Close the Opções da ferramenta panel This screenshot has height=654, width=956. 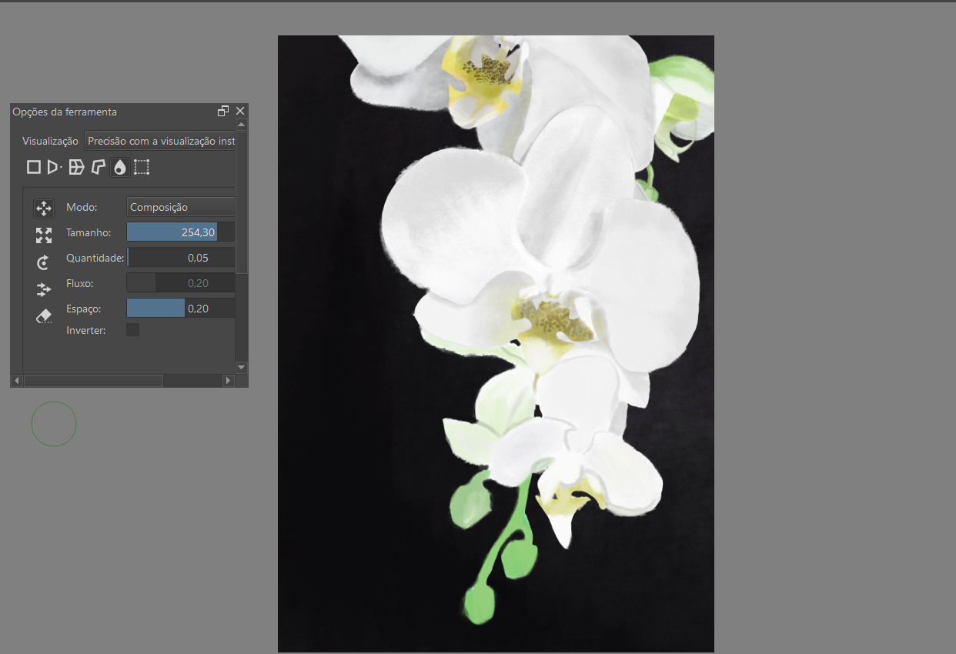pos(240,112)
